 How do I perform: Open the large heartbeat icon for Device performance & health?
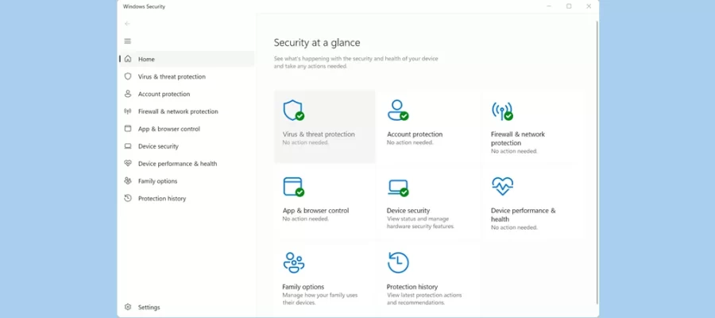click(503, 186)
